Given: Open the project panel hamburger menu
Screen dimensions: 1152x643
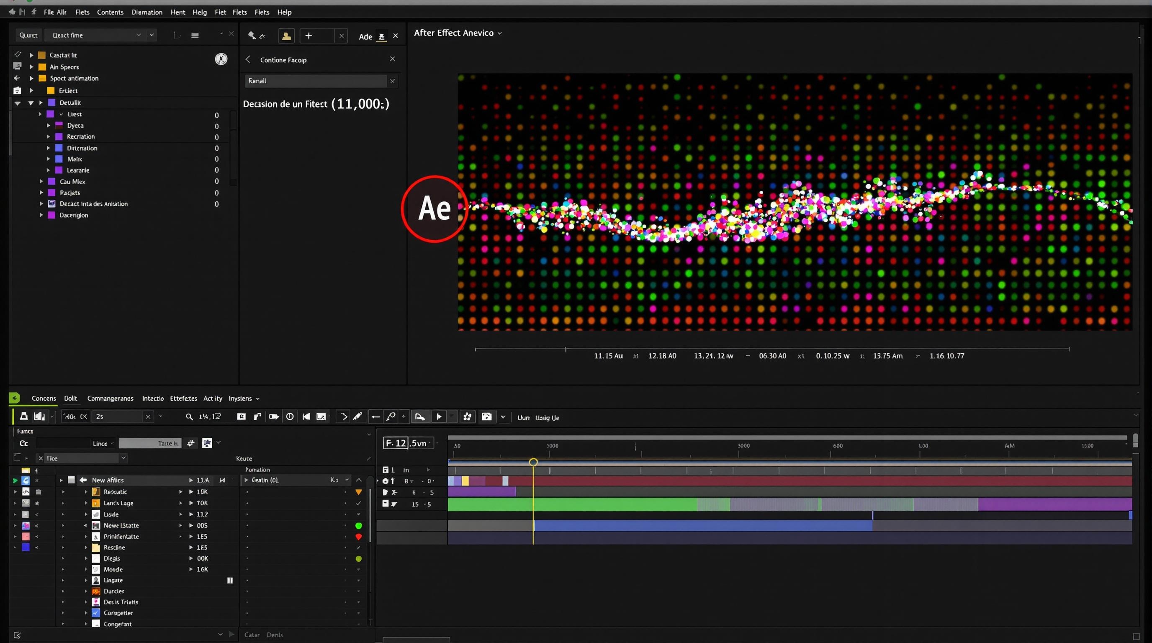Looking at the screenshot, I should (195, 35).
